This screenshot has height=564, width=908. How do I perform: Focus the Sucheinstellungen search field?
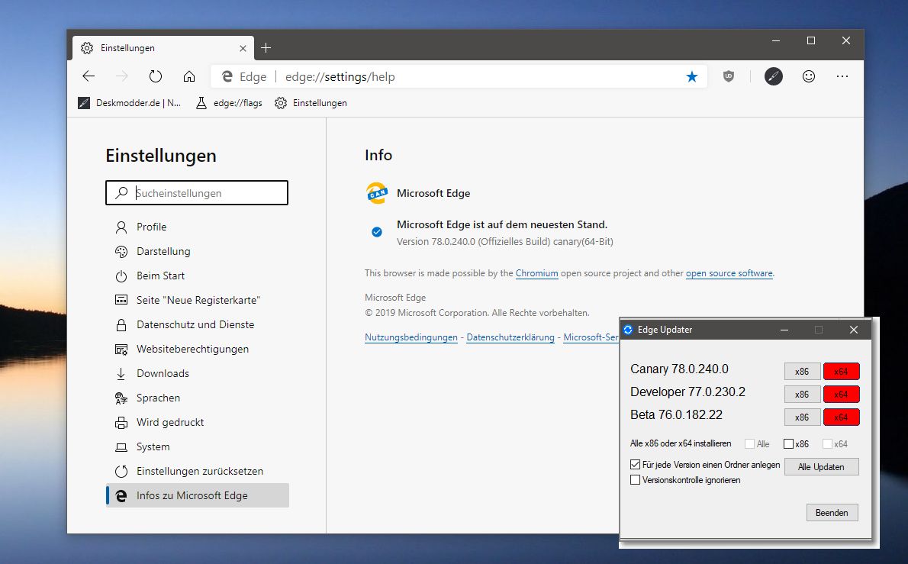click(197, 193)
